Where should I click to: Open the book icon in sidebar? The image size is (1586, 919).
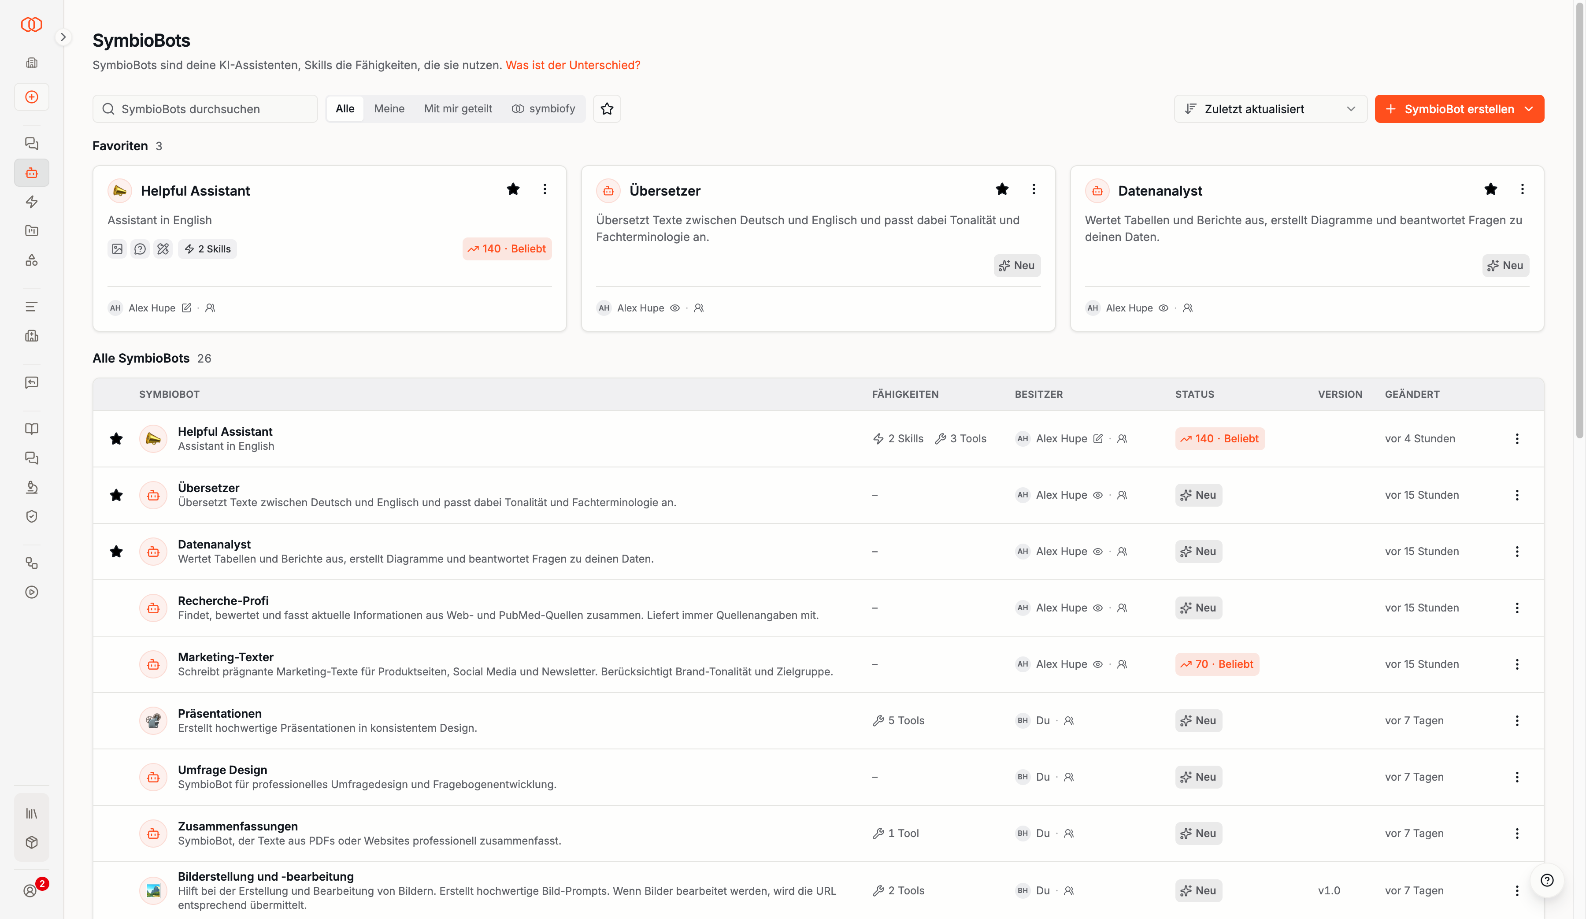point(31,429)
